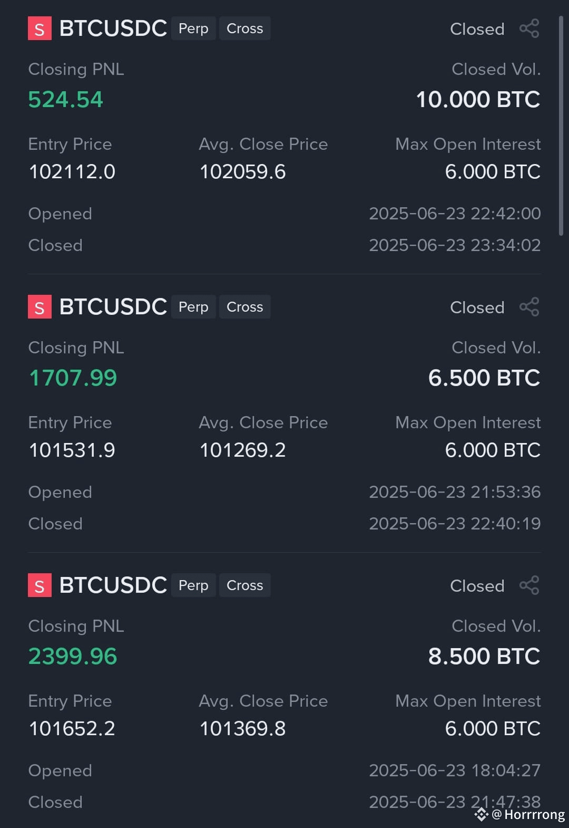
Task: Click red S badge on 1707.99 position
Action: click(x=40, y=307)
